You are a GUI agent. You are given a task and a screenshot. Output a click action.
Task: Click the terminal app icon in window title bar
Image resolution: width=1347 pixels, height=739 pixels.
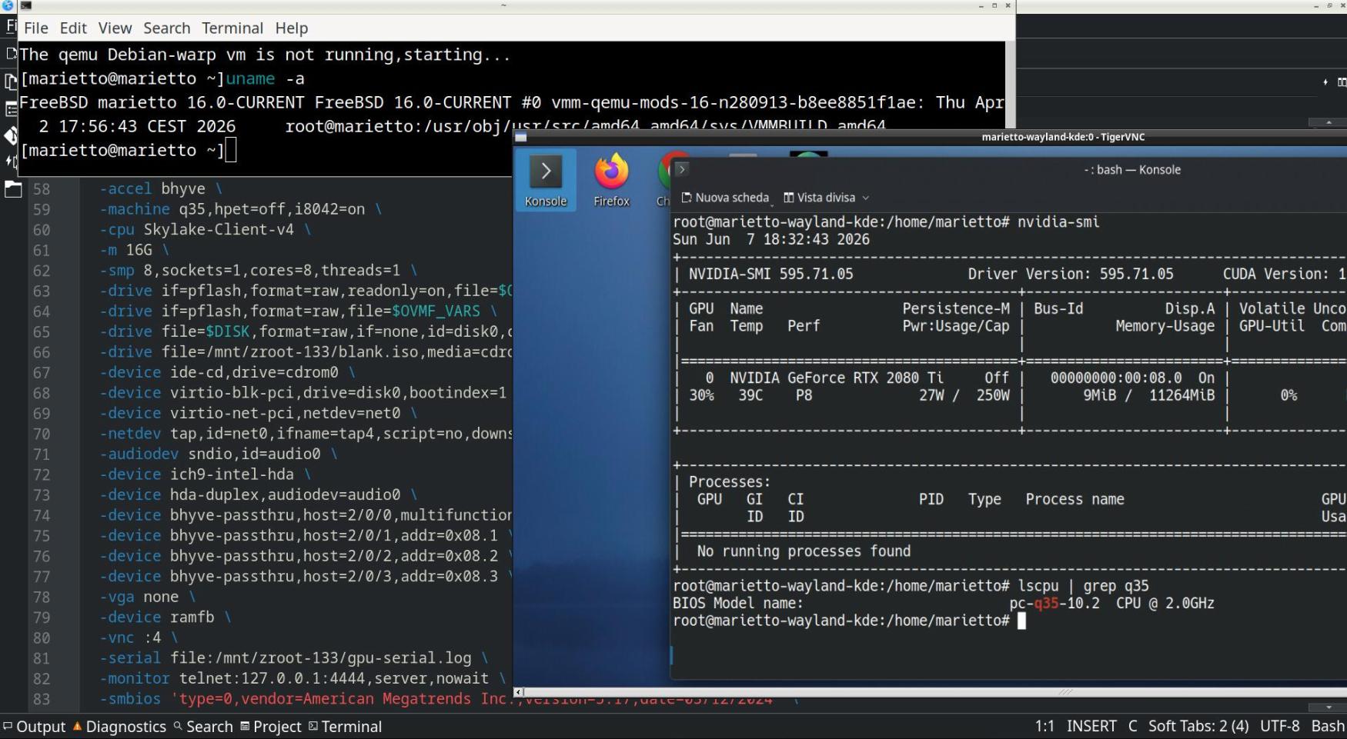coord(25,5)
